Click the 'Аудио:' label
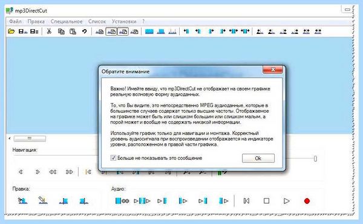 (119, 189)
